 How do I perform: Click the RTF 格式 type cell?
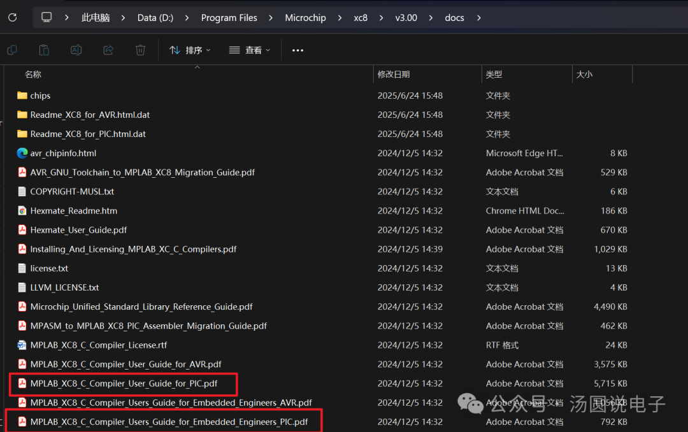click(503, 345)
